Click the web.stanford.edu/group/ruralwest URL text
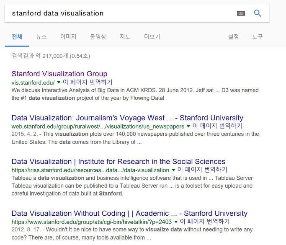Viewport: 286px width, 245px height. [98, 126]
